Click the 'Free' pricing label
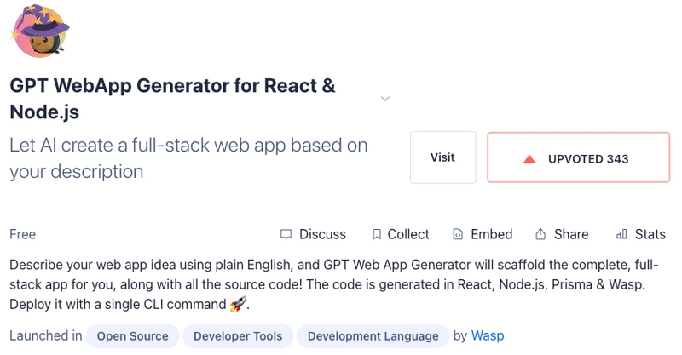 [23, 234]
